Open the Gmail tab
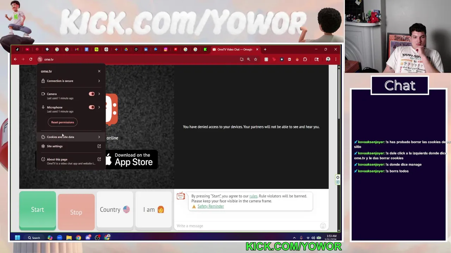The width and height of the screenshot is (451, 253). [x=76, y=50]
